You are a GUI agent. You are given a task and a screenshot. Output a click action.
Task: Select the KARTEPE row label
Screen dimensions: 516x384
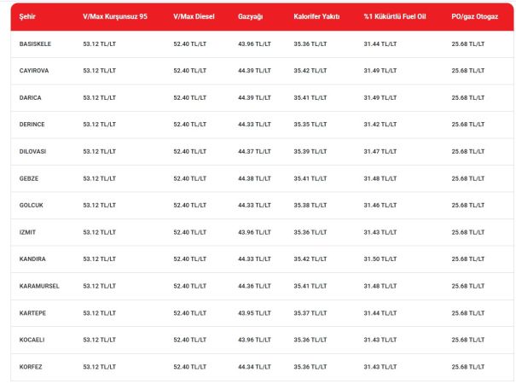pyautogui.click(x=32, y=313)
